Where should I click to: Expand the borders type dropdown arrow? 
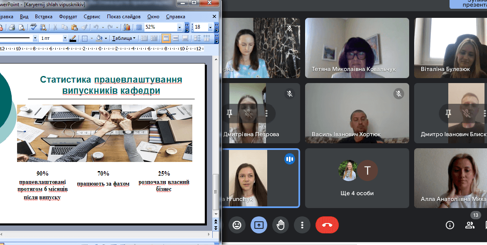[91, 38]
